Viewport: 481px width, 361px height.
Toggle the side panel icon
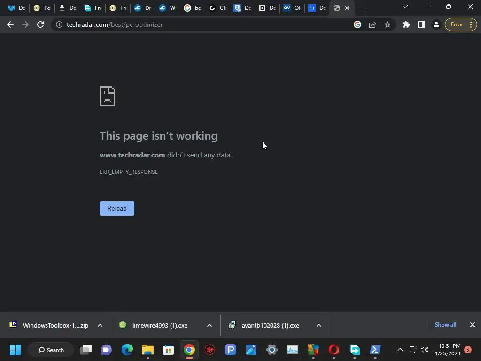tap(421, 24)
